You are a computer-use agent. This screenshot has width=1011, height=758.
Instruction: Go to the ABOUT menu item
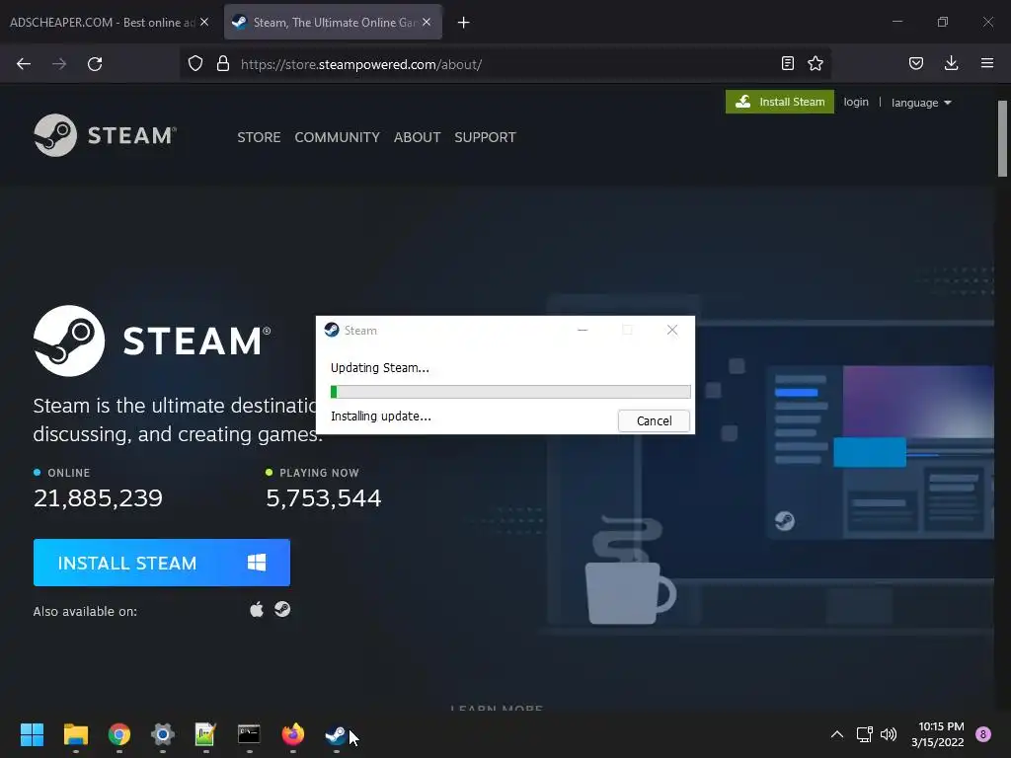(418, 137)
